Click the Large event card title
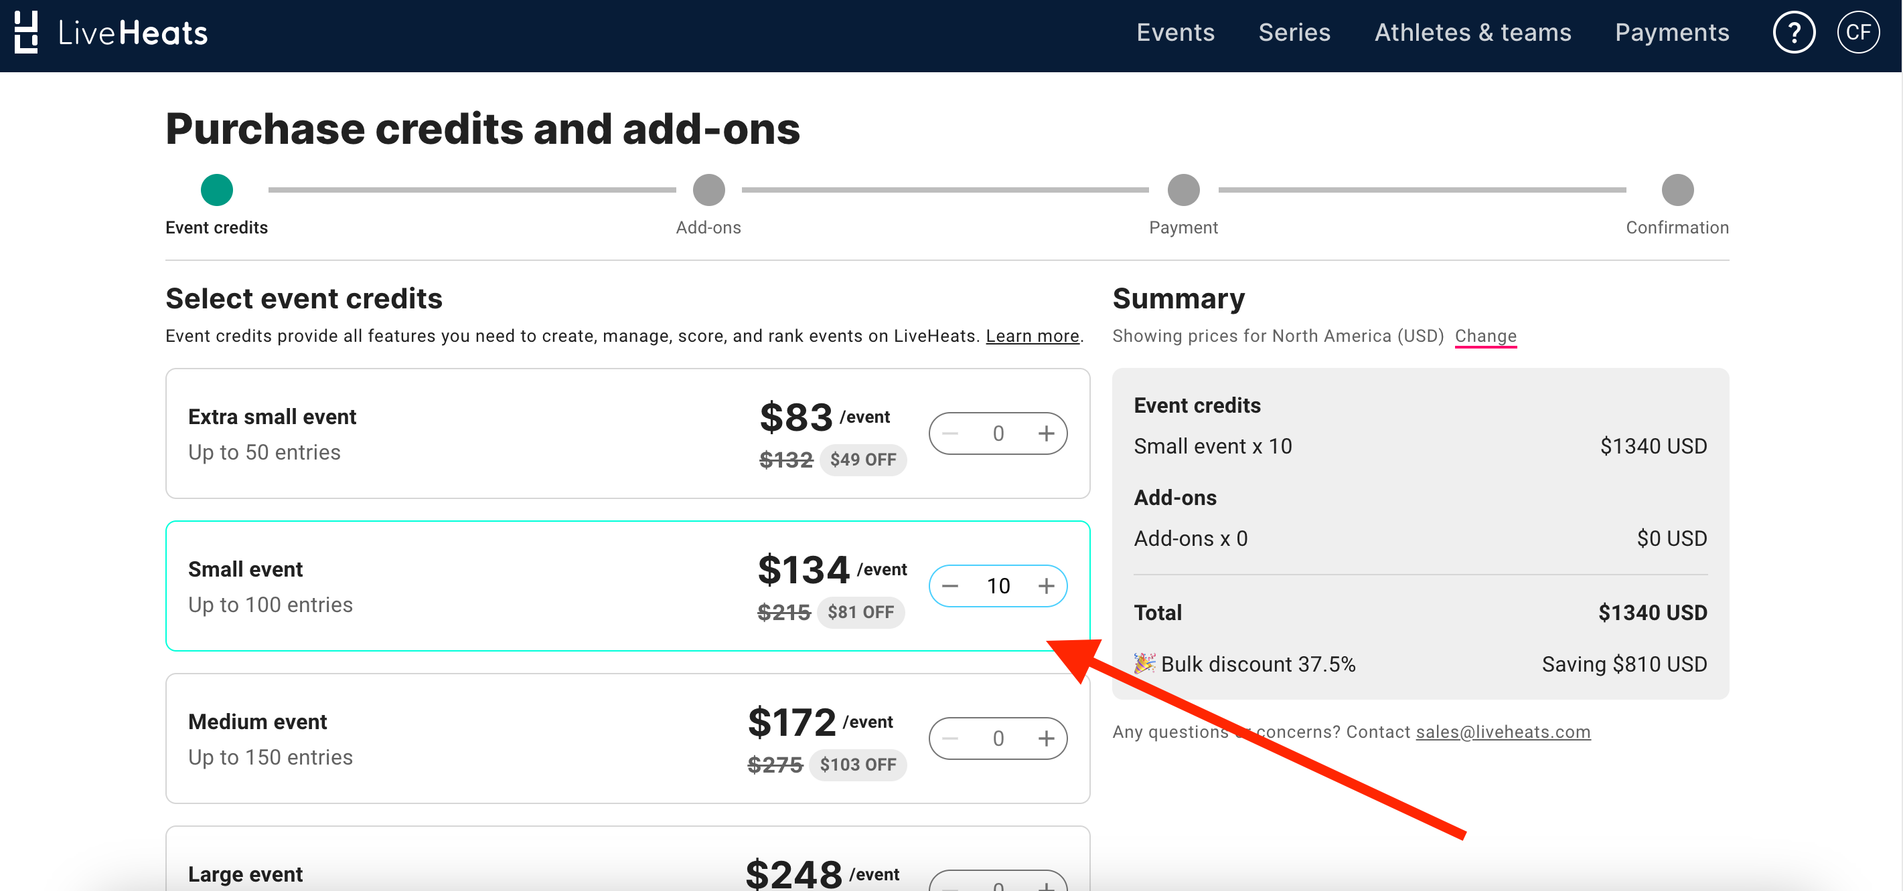The image size is (1903, 891). (x=245, y=874)
